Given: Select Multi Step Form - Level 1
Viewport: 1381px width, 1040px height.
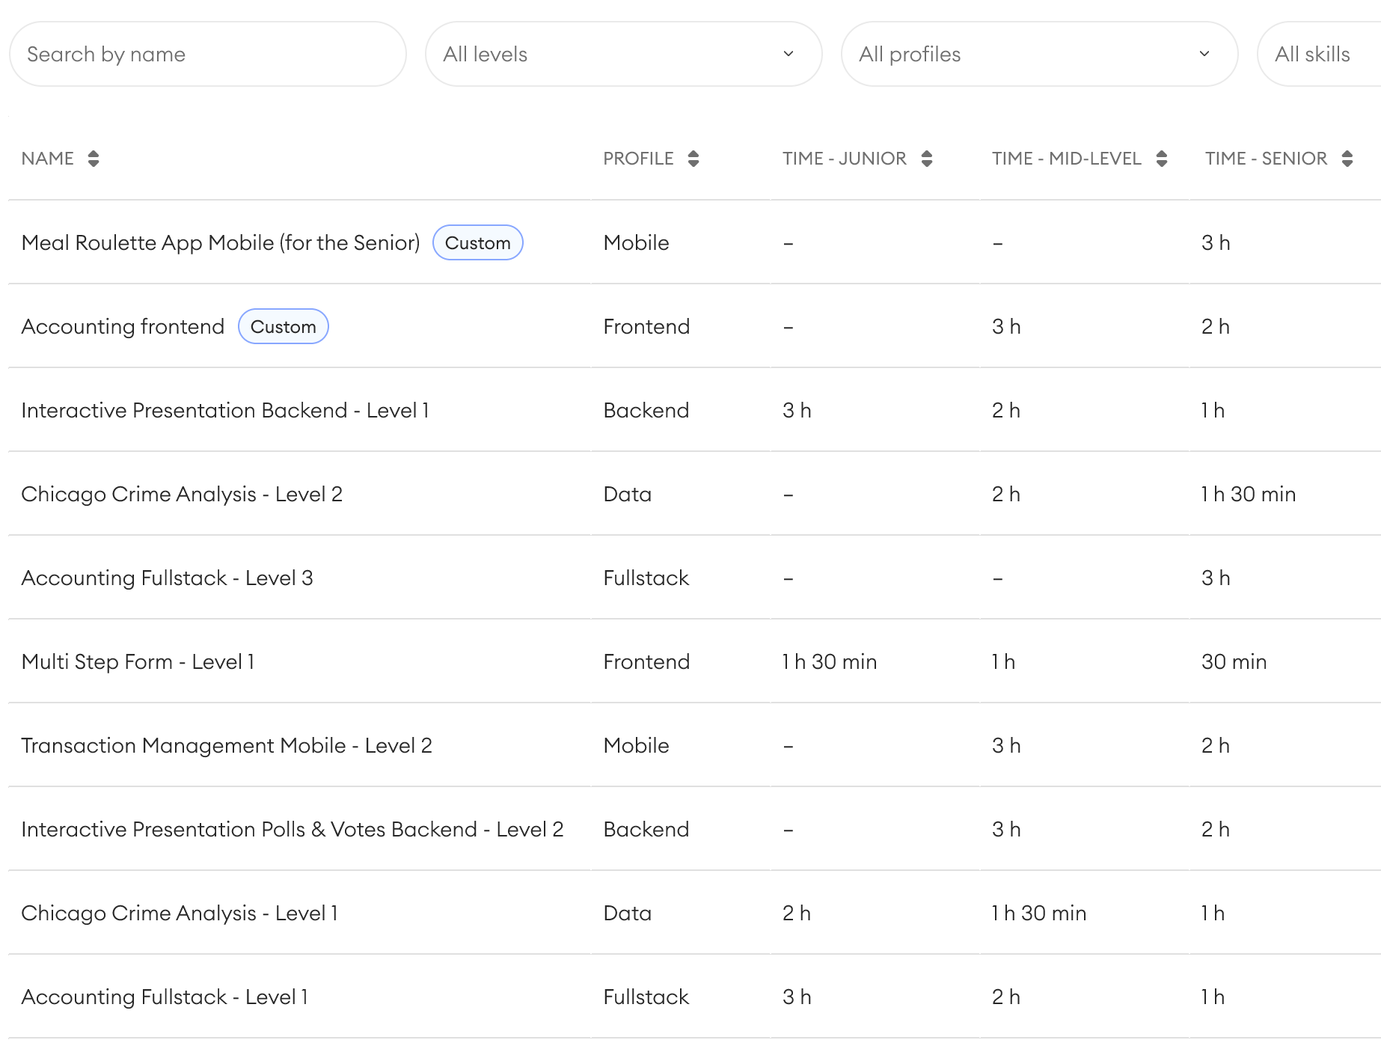Looking at the screenshot, I should pos(138,662).
